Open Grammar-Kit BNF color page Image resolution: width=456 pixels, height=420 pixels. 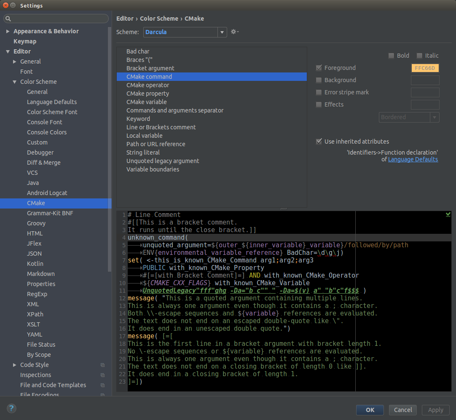click(x=50, y=213)
